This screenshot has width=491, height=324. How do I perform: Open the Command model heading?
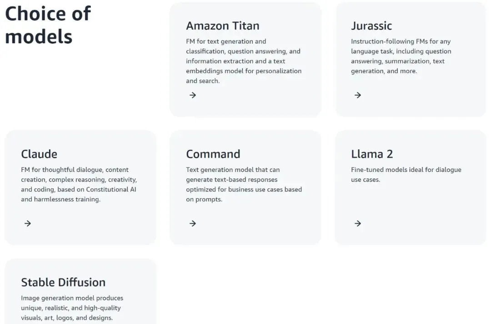[x=213, y=154]
